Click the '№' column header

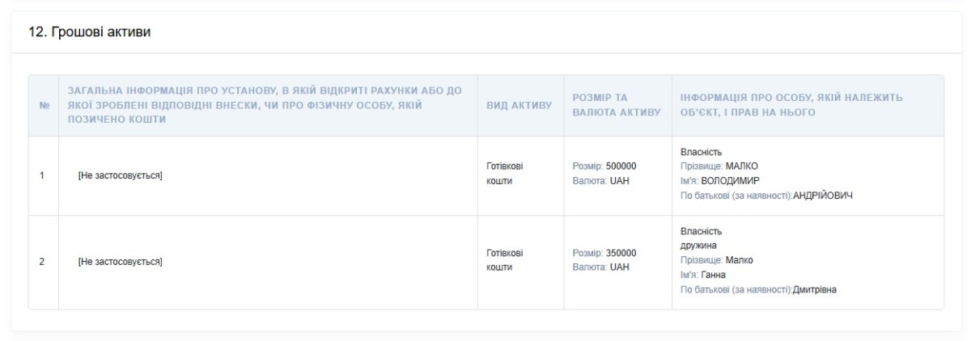44,106
